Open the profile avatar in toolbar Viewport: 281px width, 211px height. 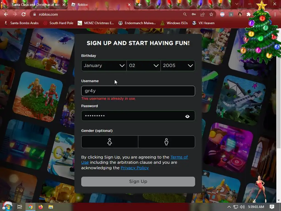coord(240,14)
